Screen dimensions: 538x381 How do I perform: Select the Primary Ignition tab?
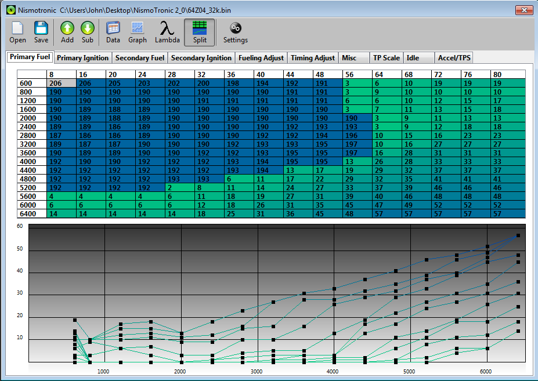pos(82,58)
